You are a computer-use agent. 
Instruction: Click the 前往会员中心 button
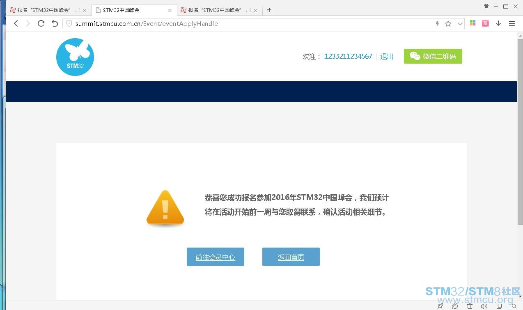coord(216,257)
